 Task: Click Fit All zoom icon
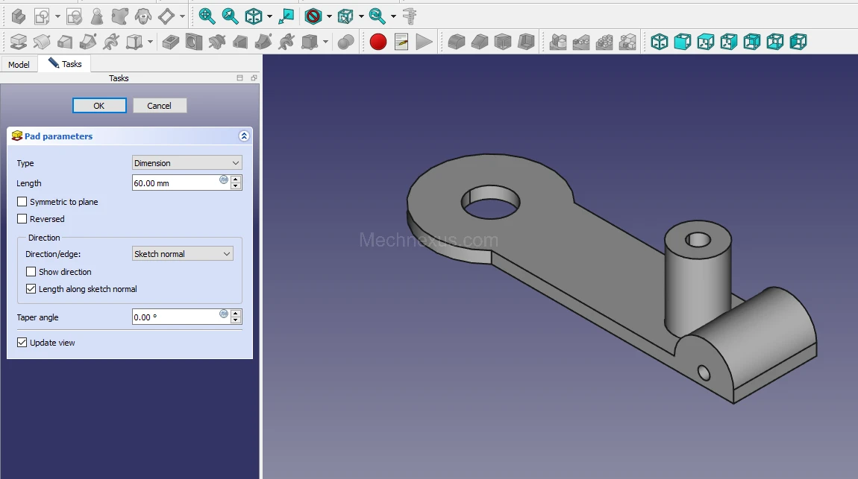coord(207,16)
